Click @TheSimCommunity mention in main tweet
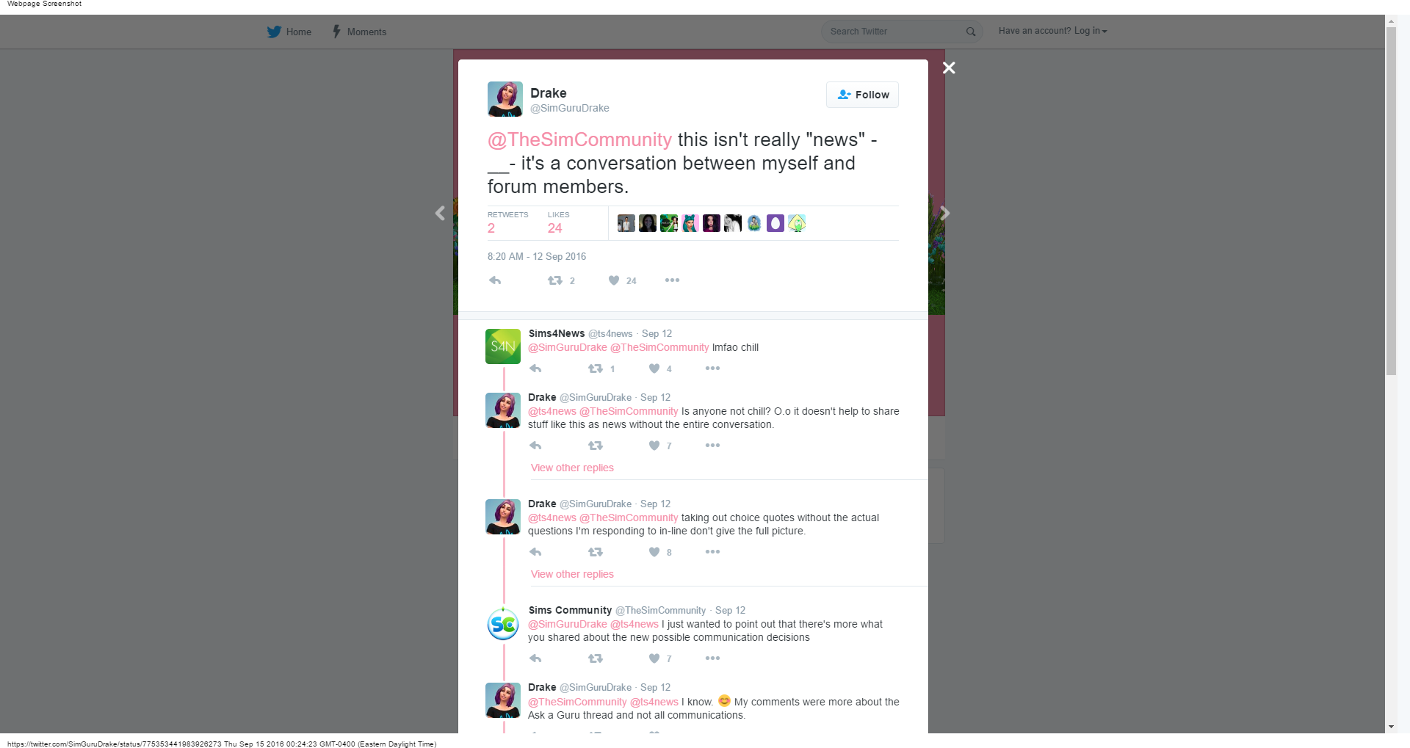The width and height of the screenshot is (1410, 748). pos(579,139)
